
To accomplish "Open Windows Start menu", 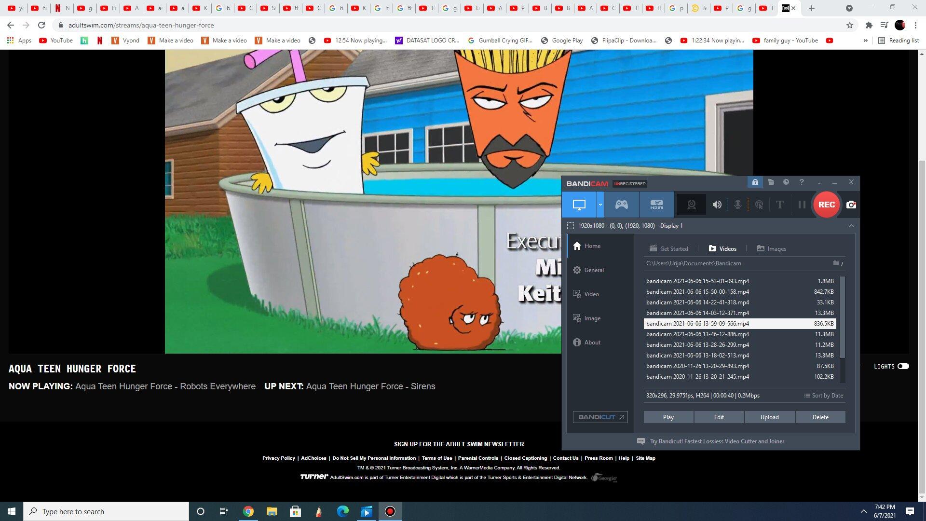I will click(12, 511).
